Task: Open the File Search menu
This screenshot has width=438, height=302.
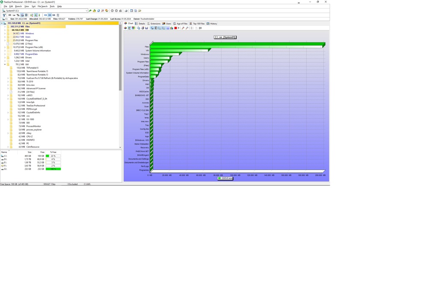Action: point(43,6)
